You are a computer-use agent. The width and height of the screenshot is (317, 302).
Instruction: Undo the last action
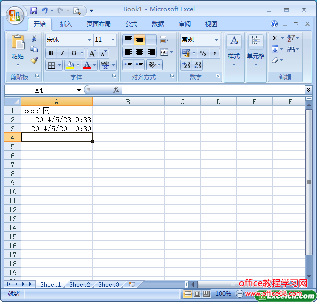click(x=44, y=10)
